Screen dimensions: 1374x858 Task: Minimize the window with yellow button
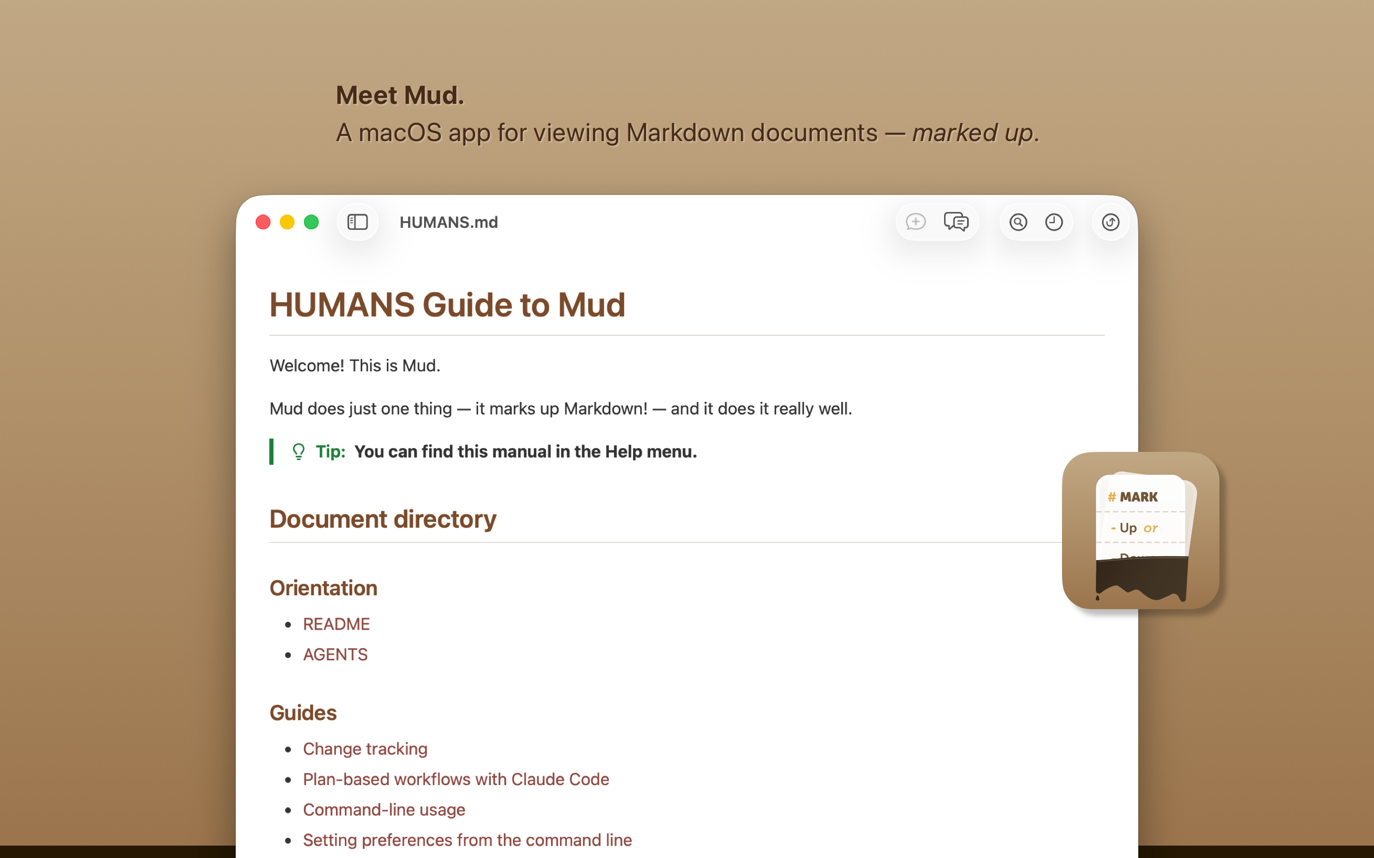click(x=287, y=222)
